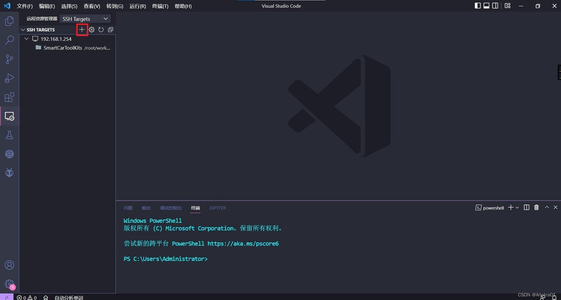
Task: Switch to the JUPYTER panel tab
Action: point(217,208)
